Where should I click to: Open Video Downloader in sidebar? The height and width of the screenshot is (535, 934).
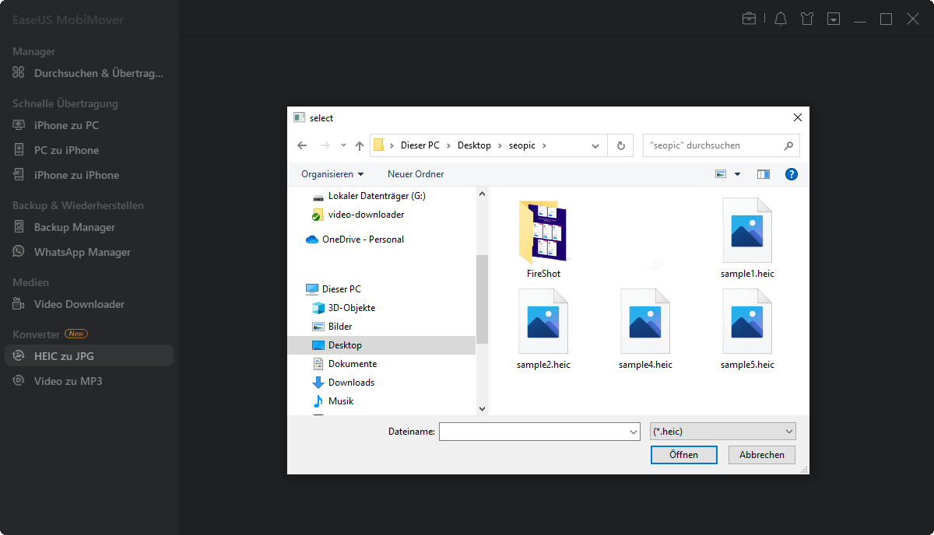point(90,304)
